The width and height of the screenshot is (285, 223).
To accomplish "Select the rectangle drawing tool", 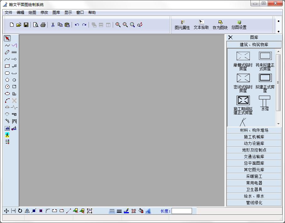I will [x=7, y=66].
